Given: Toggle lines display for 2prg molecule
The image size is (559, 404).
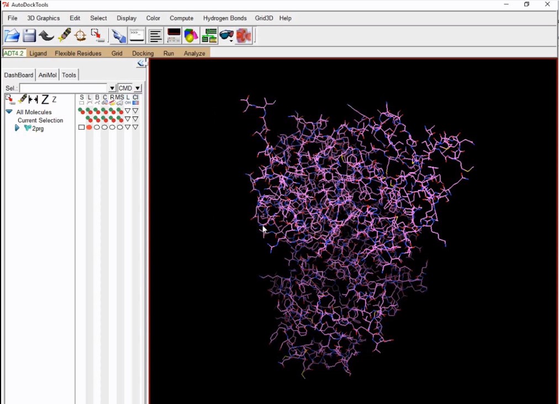Looking at the screenshot, I should coord(89,127).
